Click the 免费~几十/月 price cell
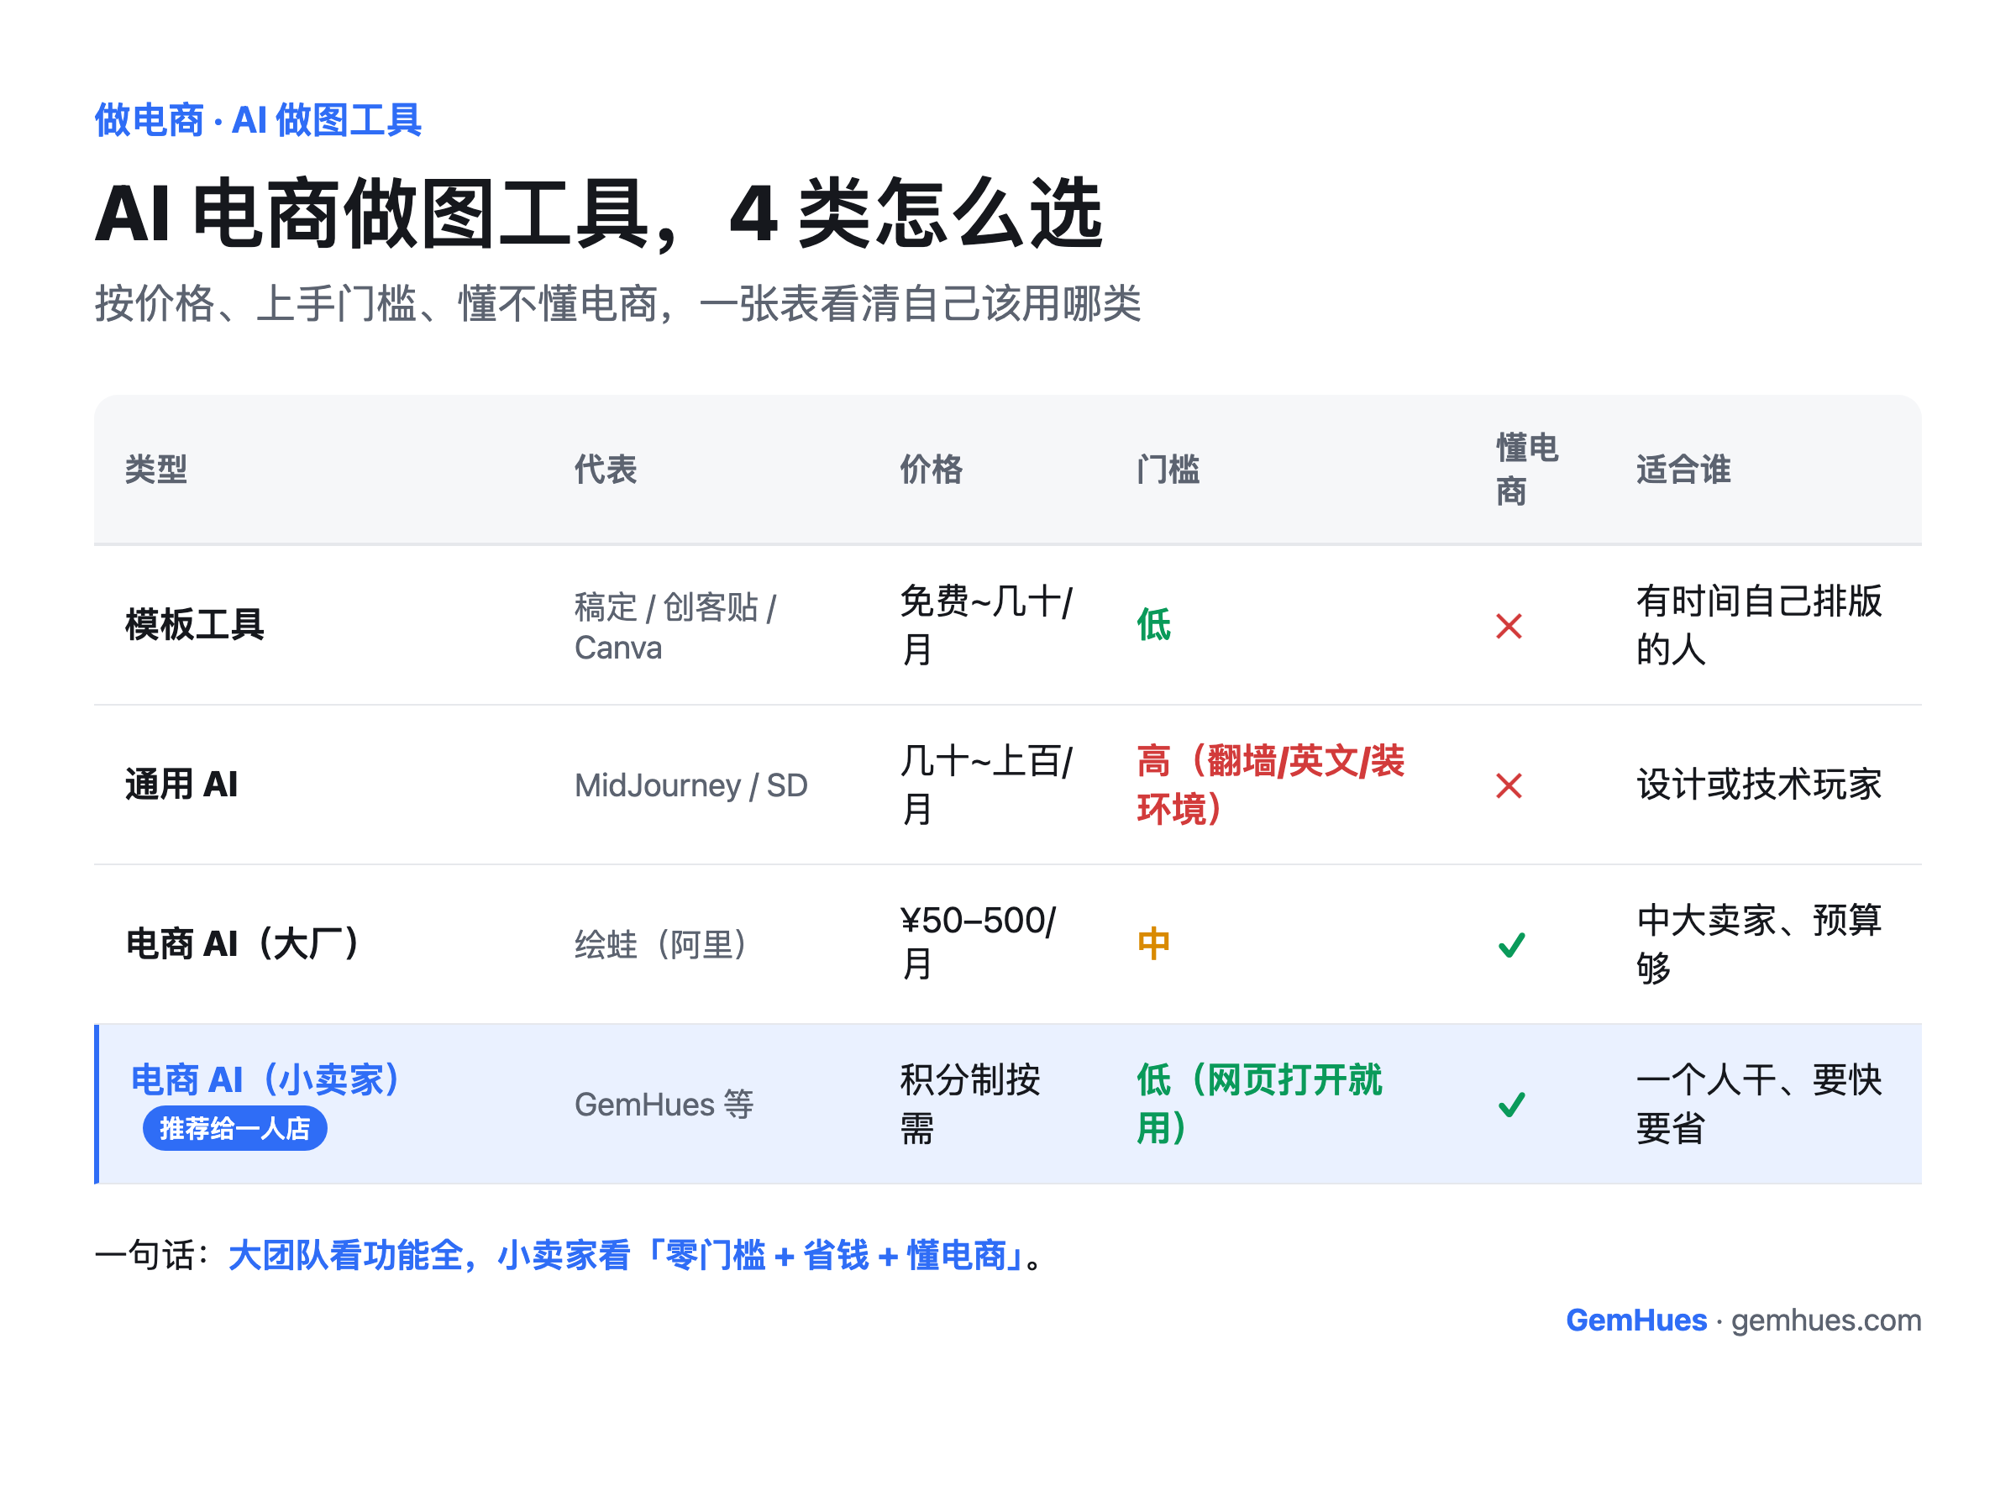Image resolution: width=2016 pixels, height=1512 pixels. (986, 625)
